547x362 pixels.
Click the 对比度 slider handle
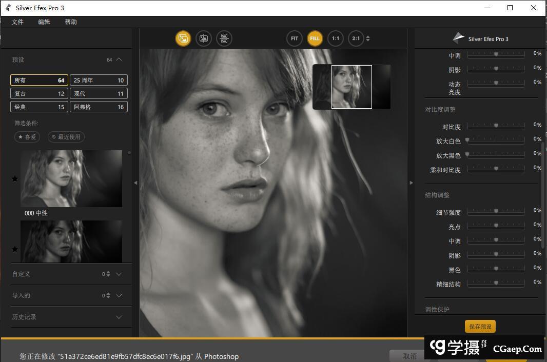(x=496, y=125)
